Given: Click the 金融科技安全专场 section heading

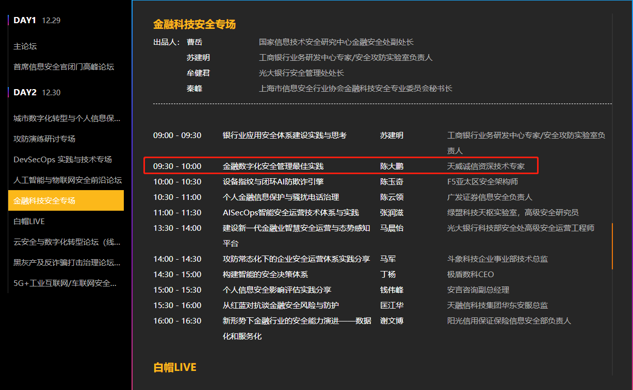Looking at the screenshot, I should tap(194, 24).
